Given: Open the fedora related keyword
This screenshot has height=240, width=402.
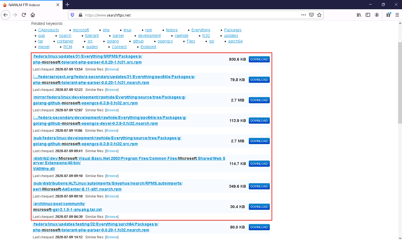Looking at the screenshot, I should click(x=172, y=30).
